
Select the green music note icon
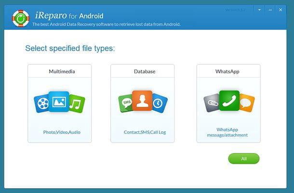[x=77, y=104]
